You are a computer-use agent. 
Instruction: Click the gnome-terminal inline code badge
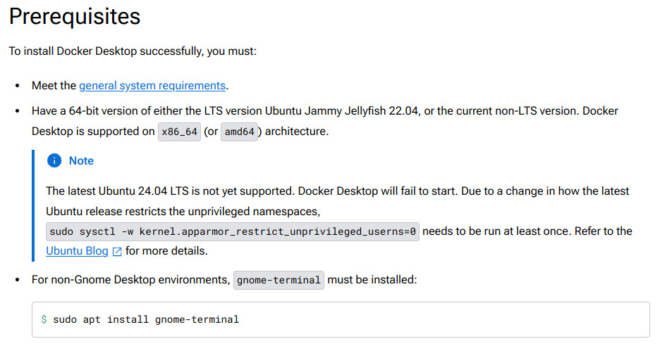tap(279, 280)
